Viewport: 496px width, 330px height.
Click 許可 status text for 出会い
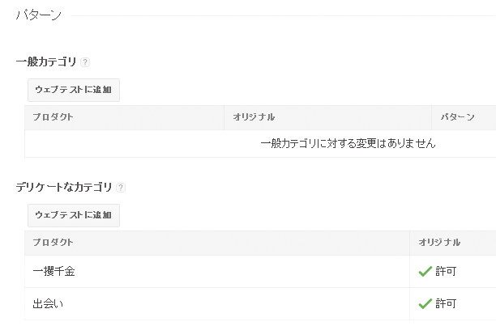(446, 303)
